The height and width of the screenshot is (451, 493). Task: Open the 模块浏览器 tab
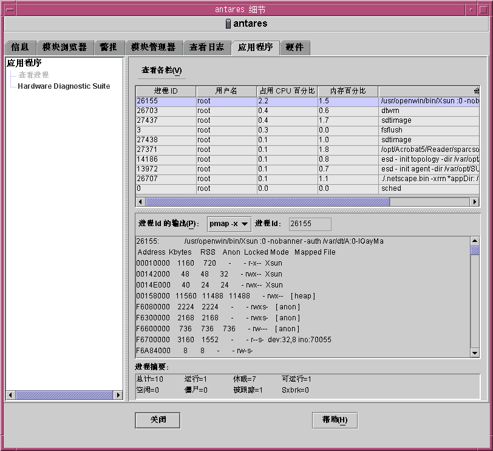pyautogui.click(x=65, y=48)
